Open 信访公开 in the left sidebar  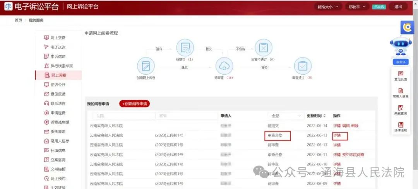point(55,85)
